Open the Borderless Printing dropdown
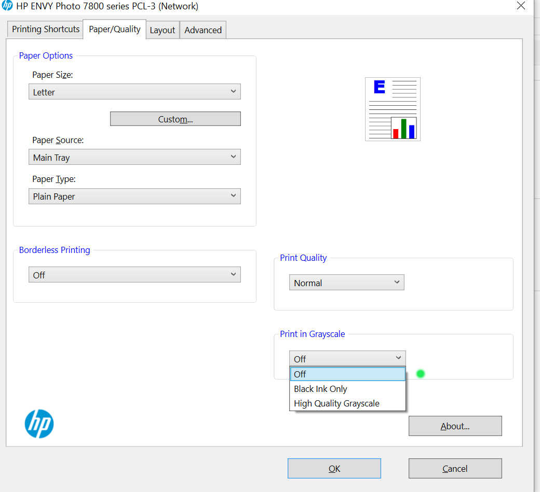Viewport: 540px width, 492px height. tap(134, 275)
